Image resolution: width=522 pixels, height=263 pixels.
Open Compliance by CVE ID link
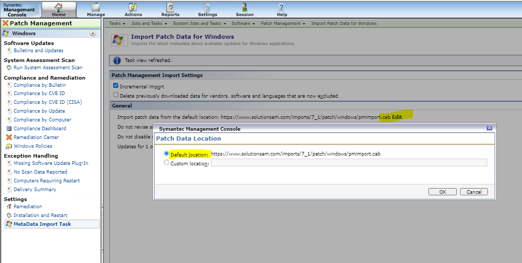(39, 94)
